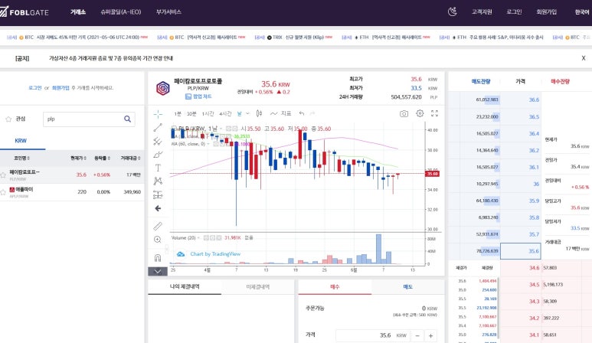Open the 나의 체결내역 tab
Image resolution: width=592 pixels, height=343 pixels.
click(185, 287)
